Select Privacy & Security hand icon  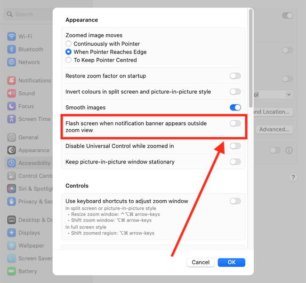tap(11, 202)
